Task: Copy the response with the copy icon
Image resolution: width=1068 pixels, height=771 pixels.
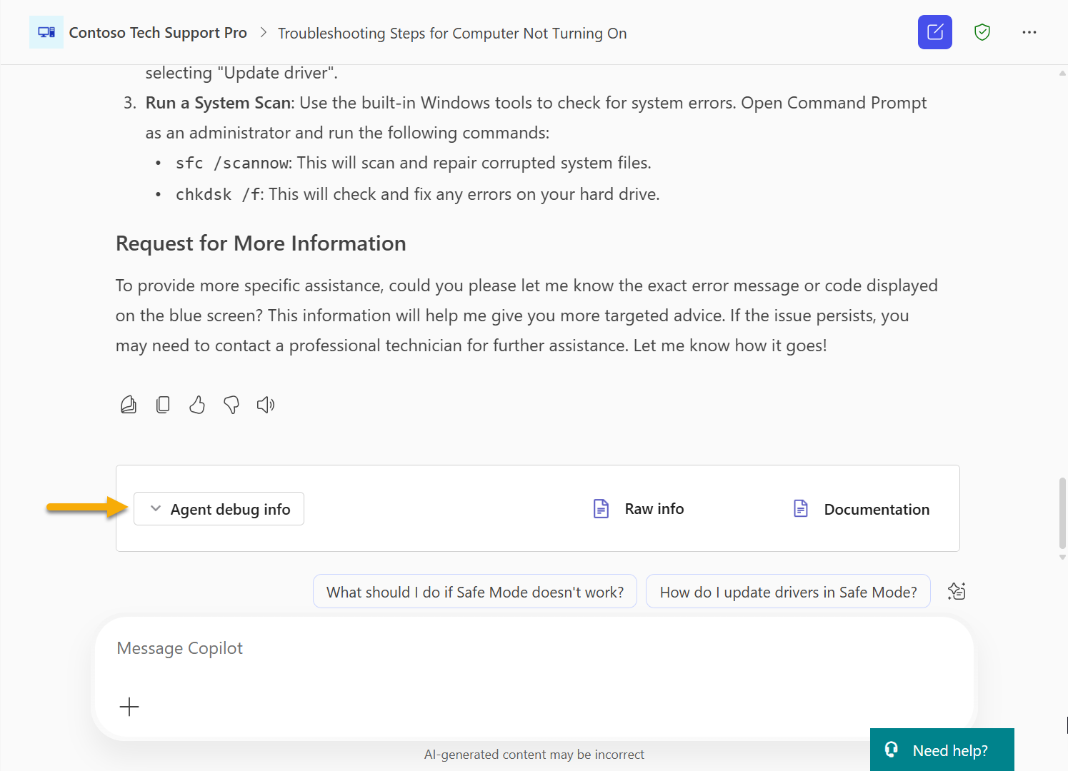Action: pos(163,405)
